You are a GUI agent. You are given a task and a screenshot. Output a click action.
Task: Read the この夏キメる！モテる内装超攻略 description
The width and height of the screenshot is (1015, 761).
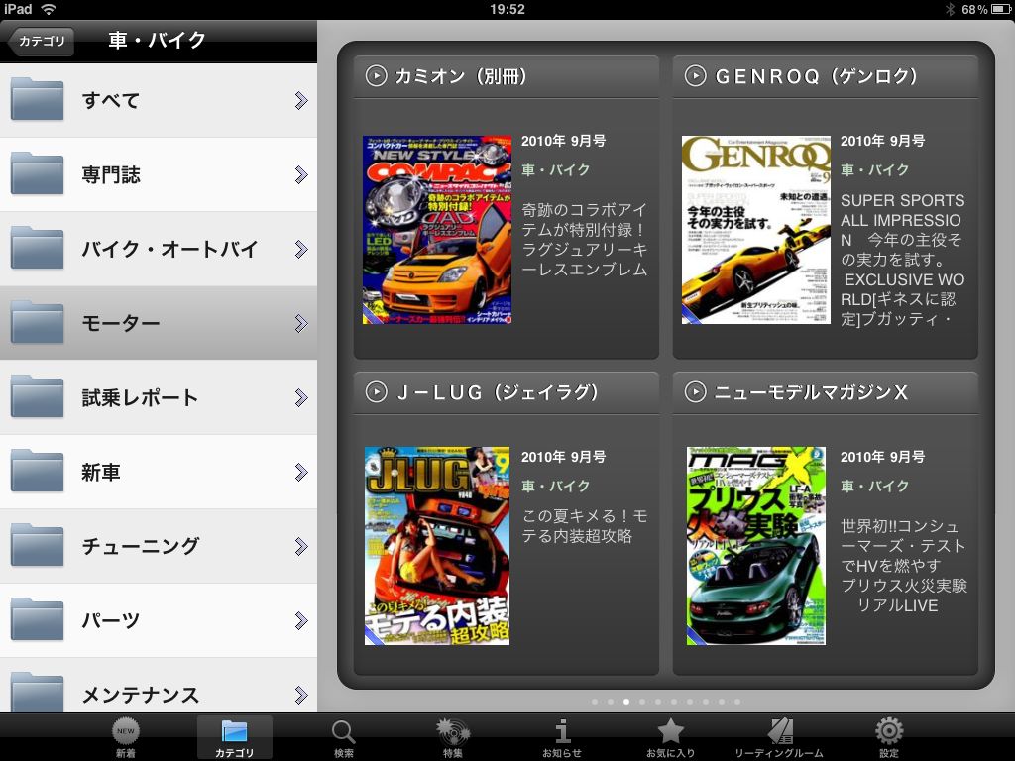(585, 526)
